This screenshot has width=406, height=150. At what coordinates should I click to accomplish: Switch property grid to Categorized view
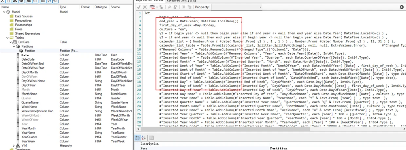tap(138, 138)
